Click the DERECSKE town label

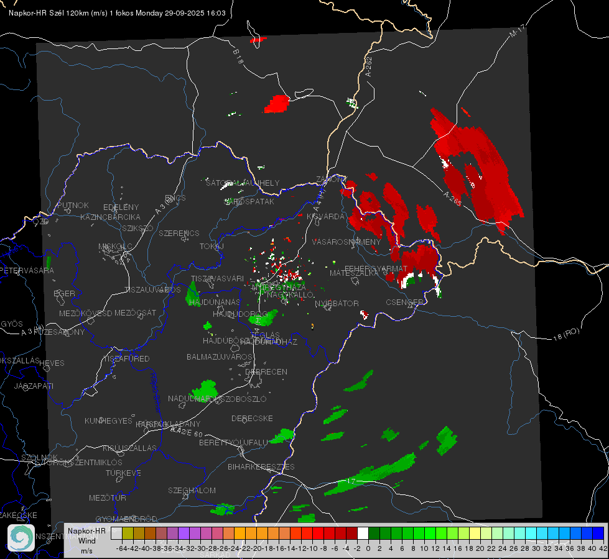point(252,419)
